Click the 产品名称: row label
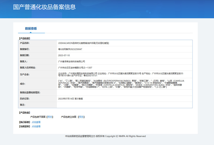214x145 pixels. click(25, 43)
